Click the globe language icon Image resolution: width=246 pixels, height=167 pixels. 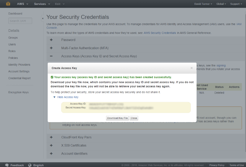click(30, 165)
